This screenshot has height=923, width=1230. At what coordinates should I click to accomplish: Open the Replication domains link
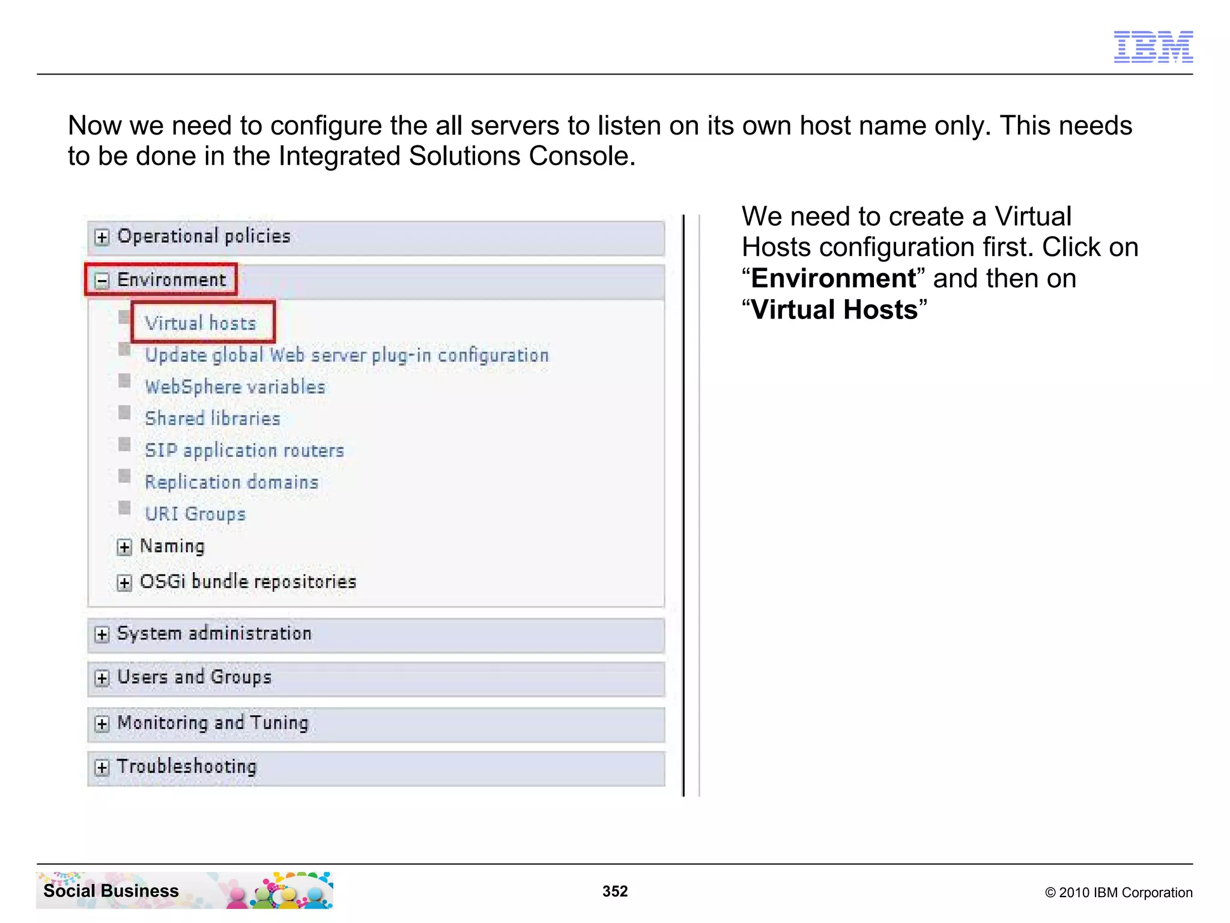click(232, 482)
